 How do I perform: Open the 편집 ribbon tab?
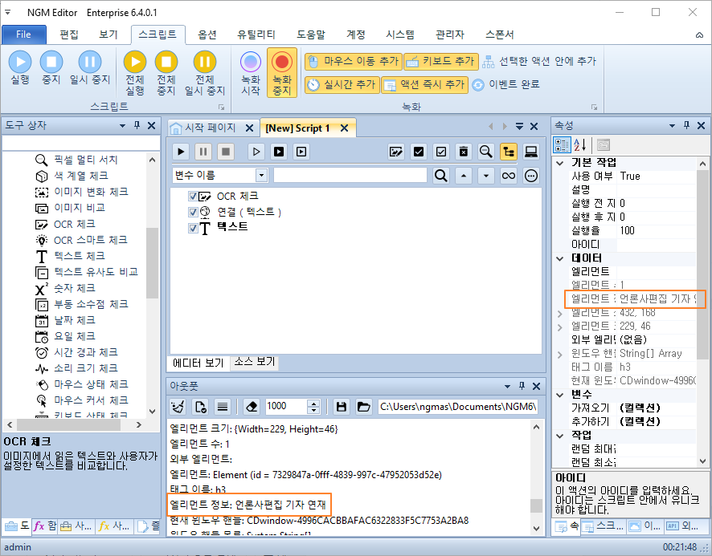[69, 34]
